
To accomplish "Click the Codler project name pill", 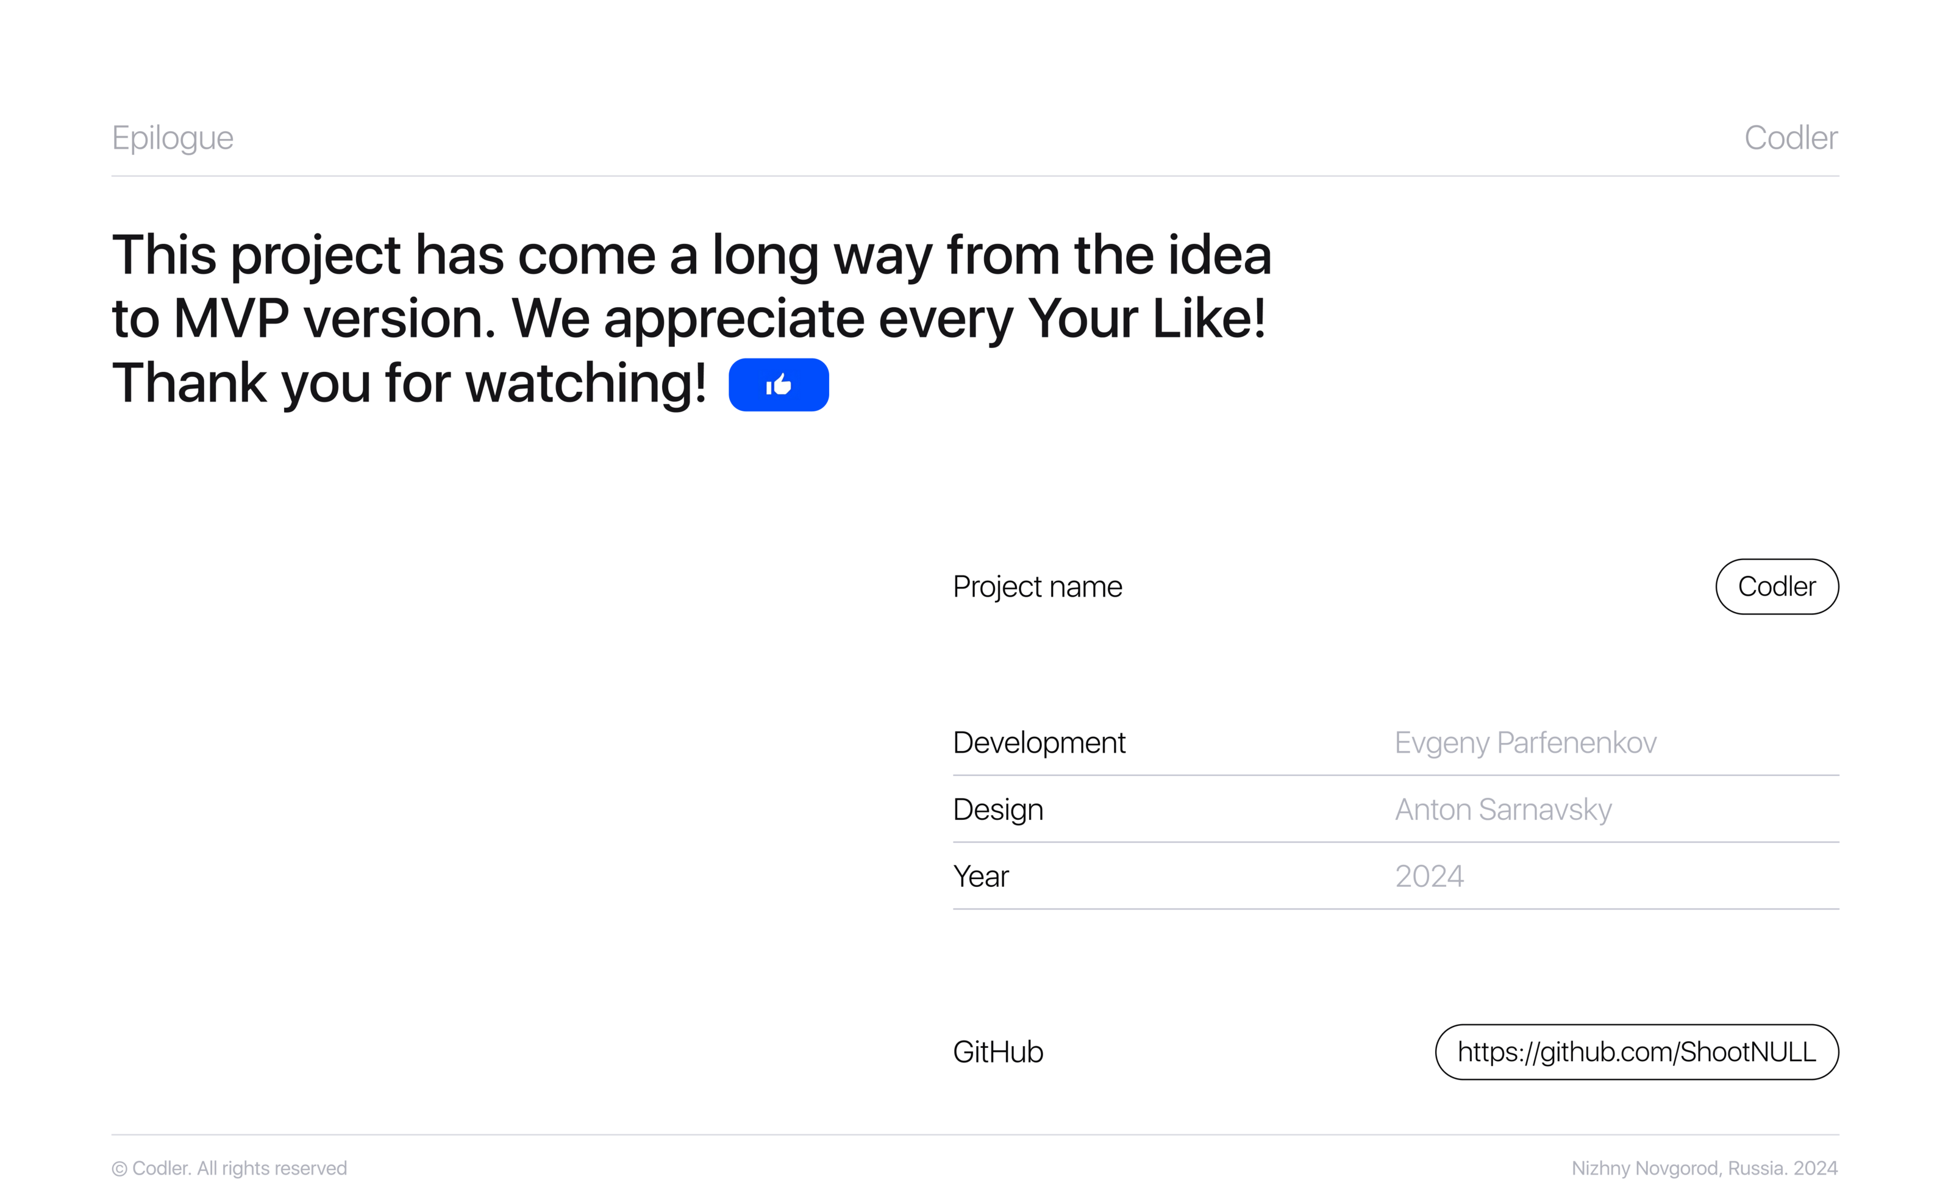I will tap(1777, 587).
